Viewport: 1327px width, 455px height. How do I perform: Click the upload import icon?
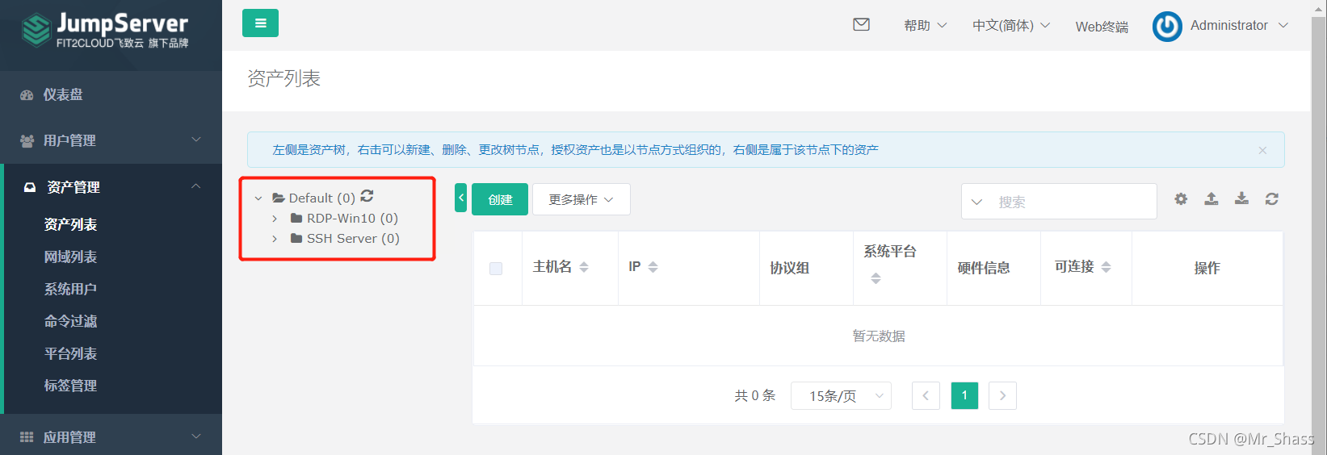pyautogui.click(x=1212, y=198)
